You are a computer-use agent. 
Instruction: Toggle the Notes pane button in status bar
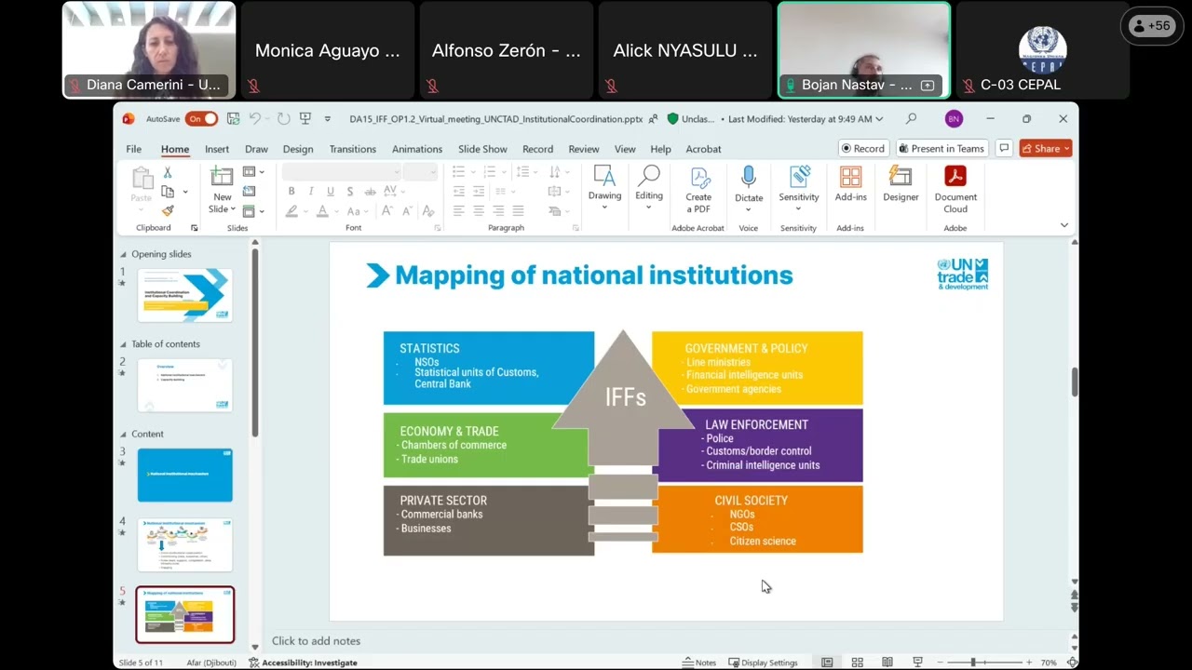click(x=699, y=663)
